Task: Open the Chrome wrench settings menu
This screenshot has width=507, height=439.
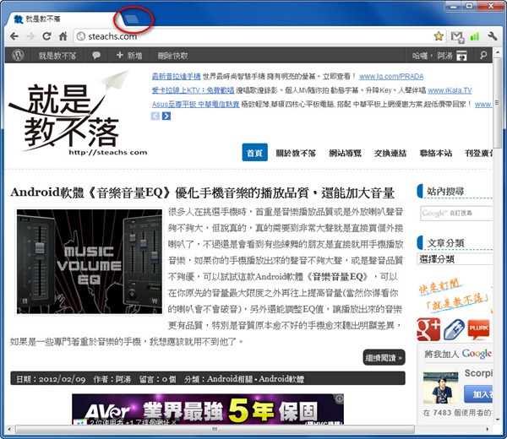Action: pyautogui.click(x=493, y=36)
